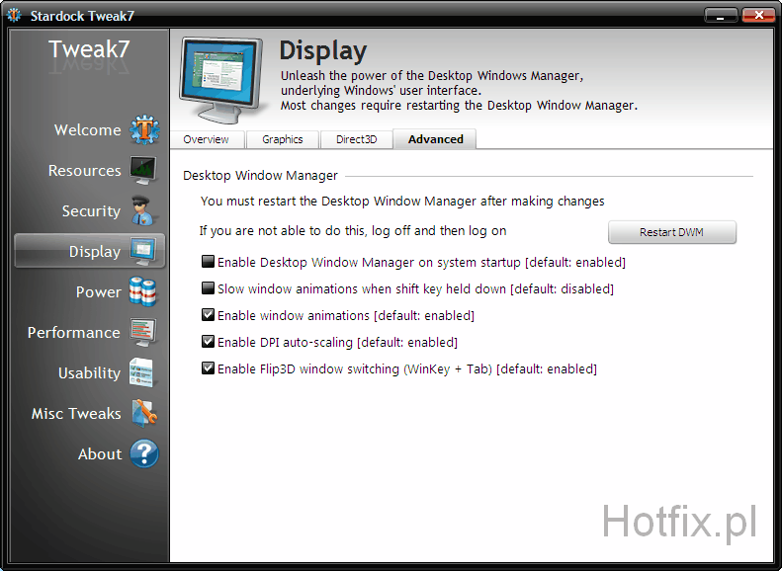
Task: Click the Display page heading
Action: [x=322, y=51]
